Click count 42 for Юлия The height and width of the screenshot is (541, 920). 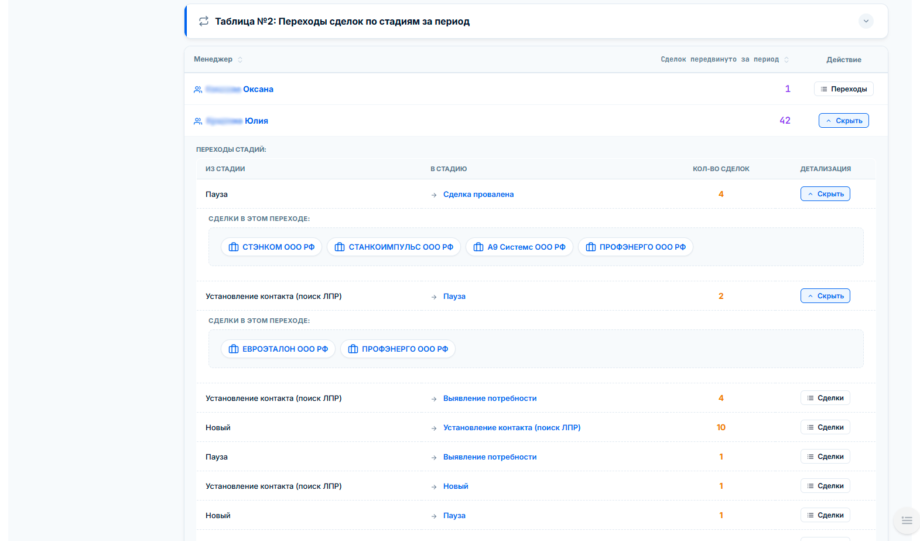click(785, 121)
